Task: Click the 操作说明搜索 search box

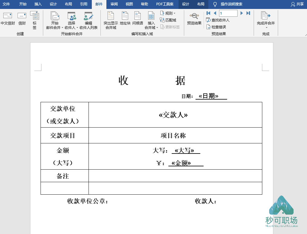Action: (231, 4)
